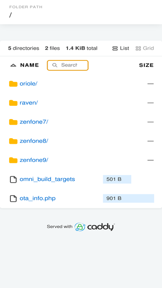Click the zenfone7 folder icon
The image size is (162, 288).
[13, 122]
